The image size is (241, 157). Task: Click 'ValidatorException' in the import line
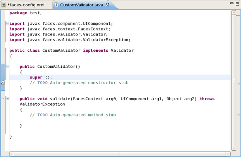coord(106,40)
